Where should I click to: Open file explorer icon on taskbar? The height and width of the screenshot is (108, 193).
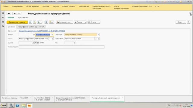24,105
